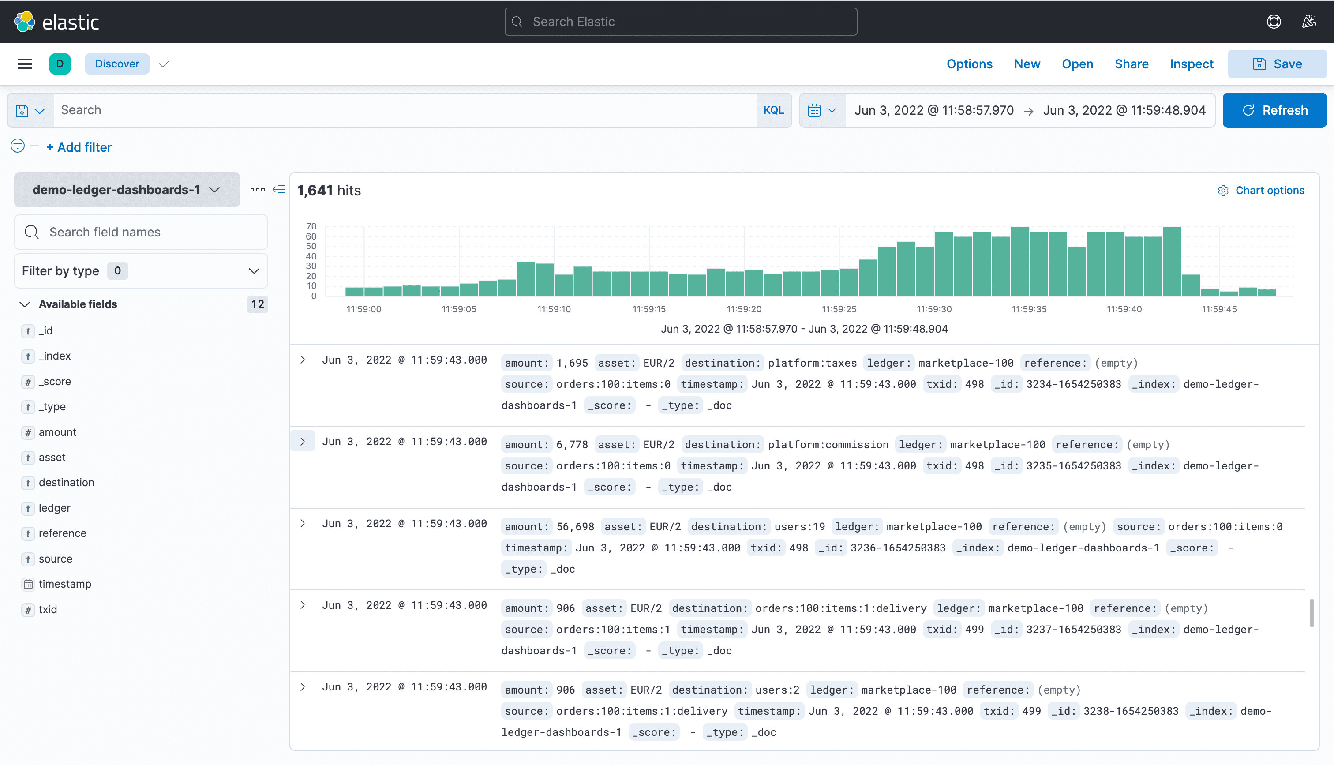Click the calendar quick date icon
1334x765 pixels.
(x=822, y=110)
